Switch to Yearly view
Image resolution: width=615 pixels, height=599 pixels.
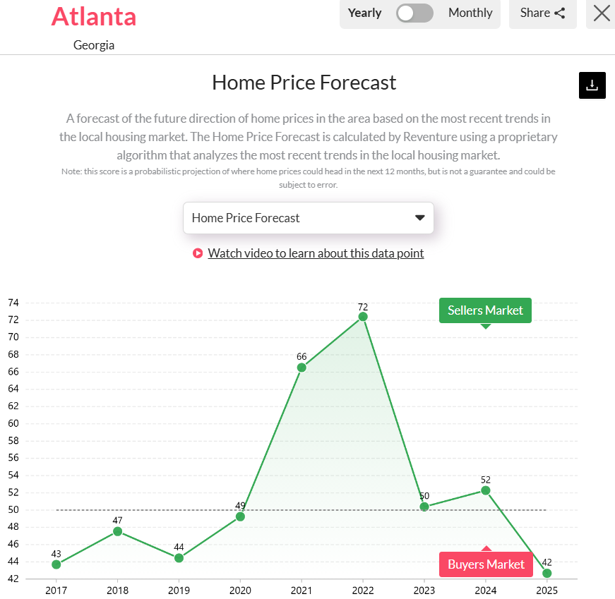pos(364,13)
